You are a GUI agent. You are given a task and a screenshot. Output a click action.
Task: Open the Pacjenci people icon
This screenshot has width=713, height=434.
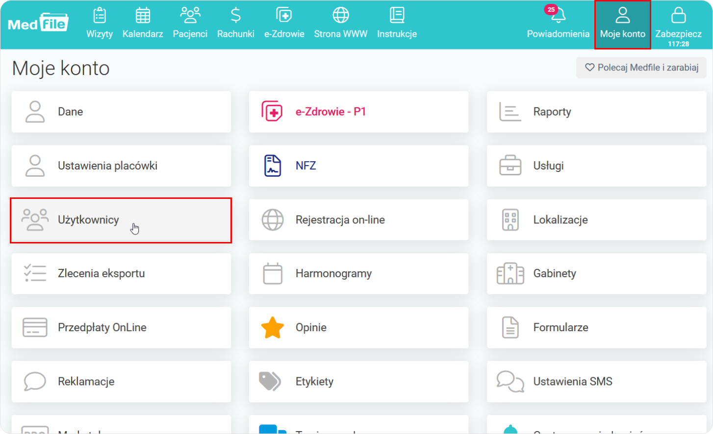click(x=190, y=15)
